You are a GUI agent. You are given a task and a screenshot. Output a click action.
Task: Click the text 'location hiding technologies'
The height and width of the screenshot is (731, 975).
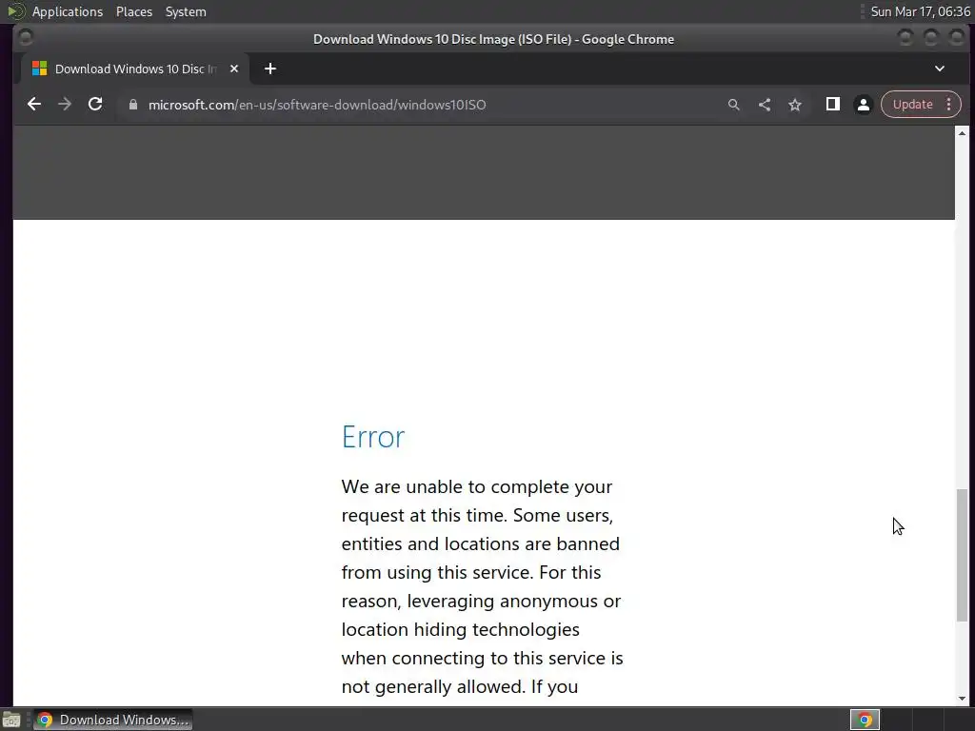[x=460, y=630]
